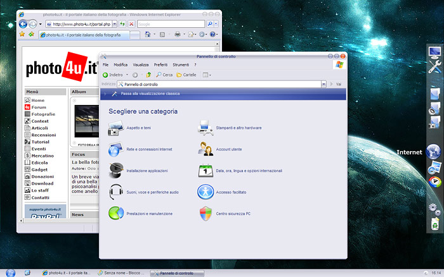Open Aspetto e temi category icon
Viewport: 444px width, 277px height.
point(115,128)
